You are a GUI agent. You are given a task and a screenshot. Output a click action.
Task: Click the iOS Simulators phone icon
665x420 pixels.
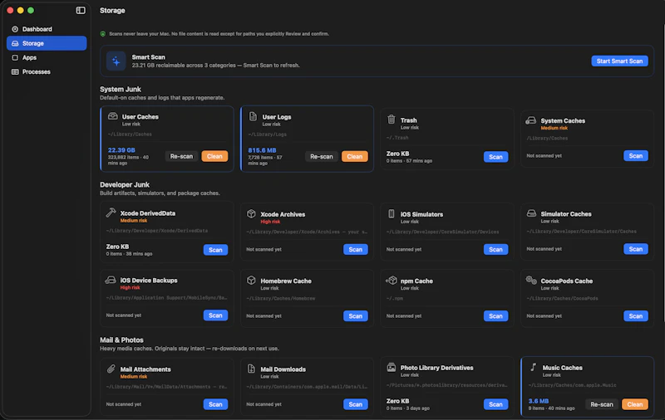(x=392, y=214)
